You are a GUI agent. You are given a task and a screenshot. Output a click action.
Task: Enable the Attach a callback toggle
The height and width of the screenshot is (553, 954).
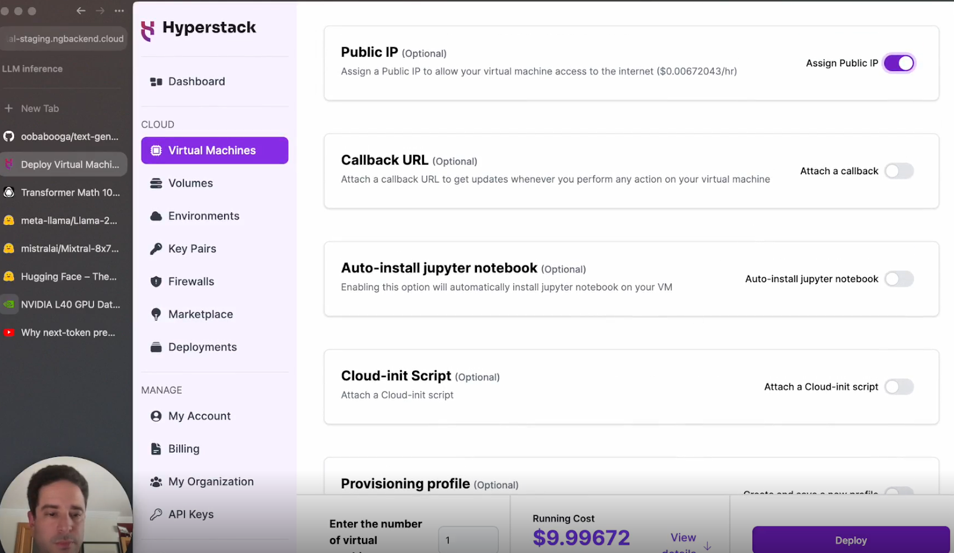pos(899,171)
